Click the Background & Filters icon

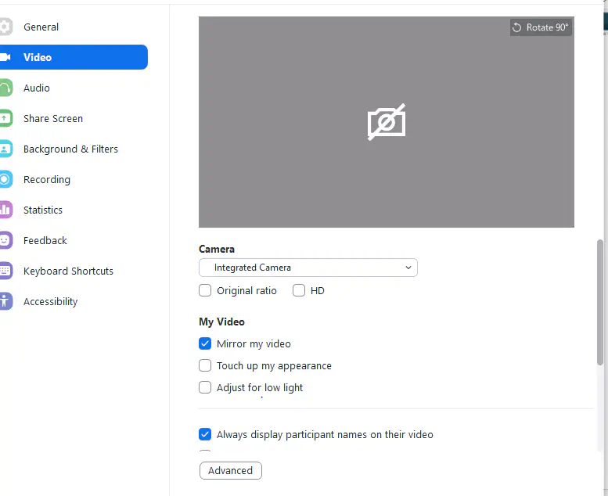pyautogui.click(x=5, y=149)
